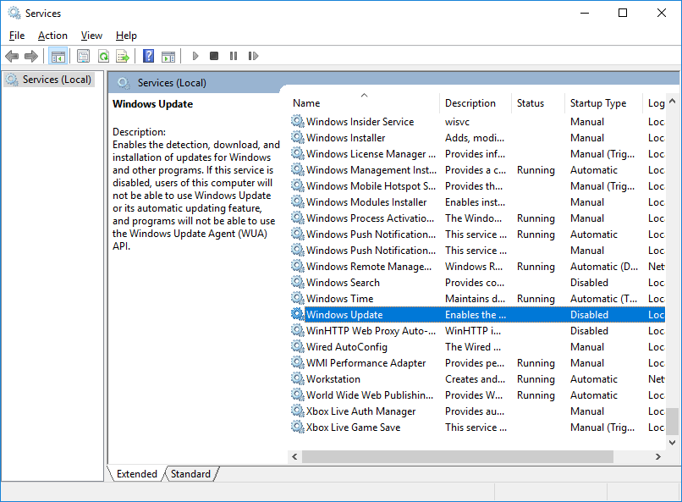682x502 pixels.
Task: Click the horizontal scrollbar right arrow
Action: point(658,456)
